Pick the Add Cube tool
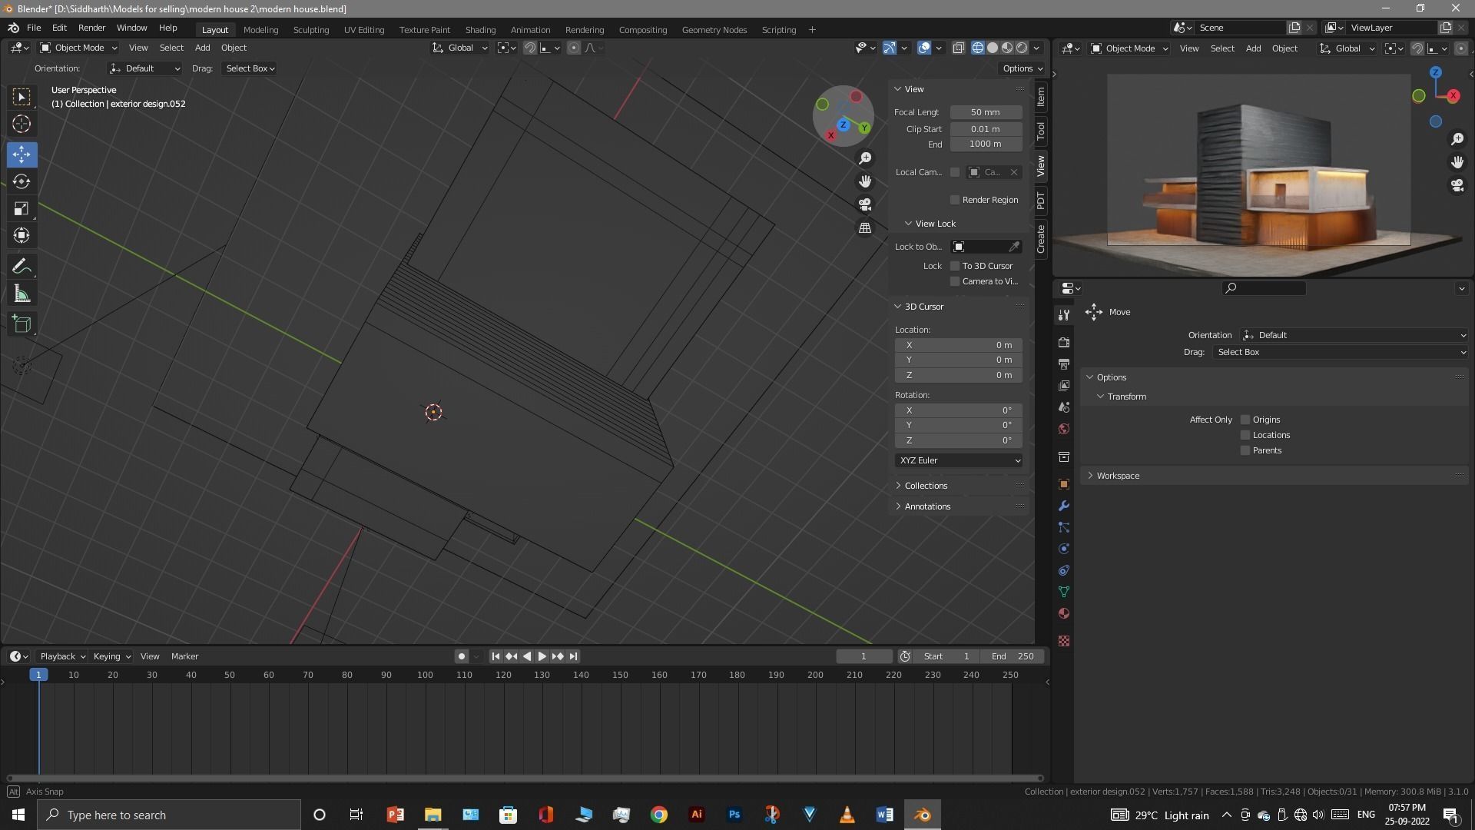Screen dimensions: 1475x830 (x=22, y=324)
